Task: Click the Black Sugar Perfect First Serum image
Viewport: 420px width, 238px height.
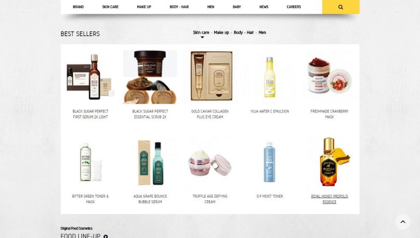Action: 91,77
